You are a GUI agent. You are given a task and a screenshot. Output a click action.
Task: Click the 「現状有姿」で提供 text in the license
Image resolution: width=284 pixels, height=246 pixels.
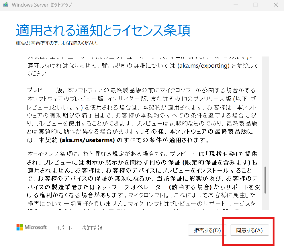(x=231, y=154)
